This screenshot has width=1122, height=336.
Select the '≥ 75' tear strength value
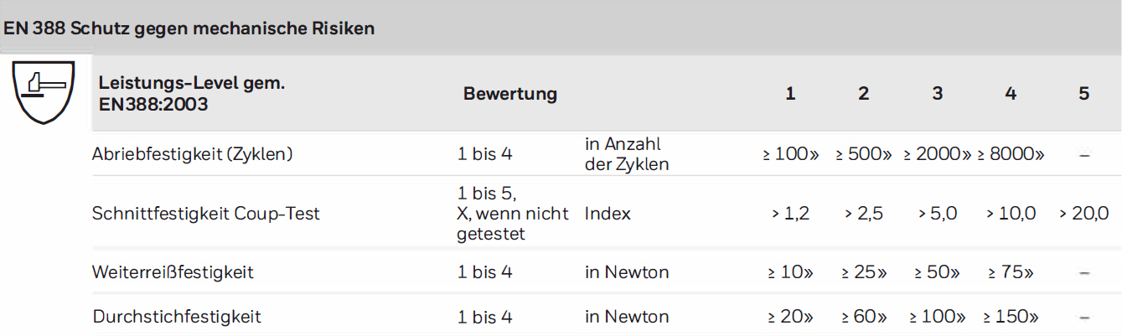coord(1011,272)
